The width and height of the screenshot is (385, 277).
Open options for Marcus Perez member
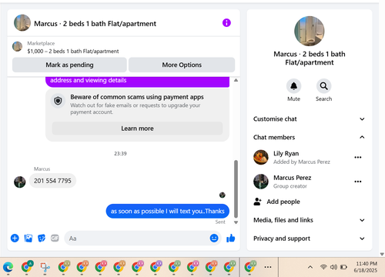tap(358, 182)
